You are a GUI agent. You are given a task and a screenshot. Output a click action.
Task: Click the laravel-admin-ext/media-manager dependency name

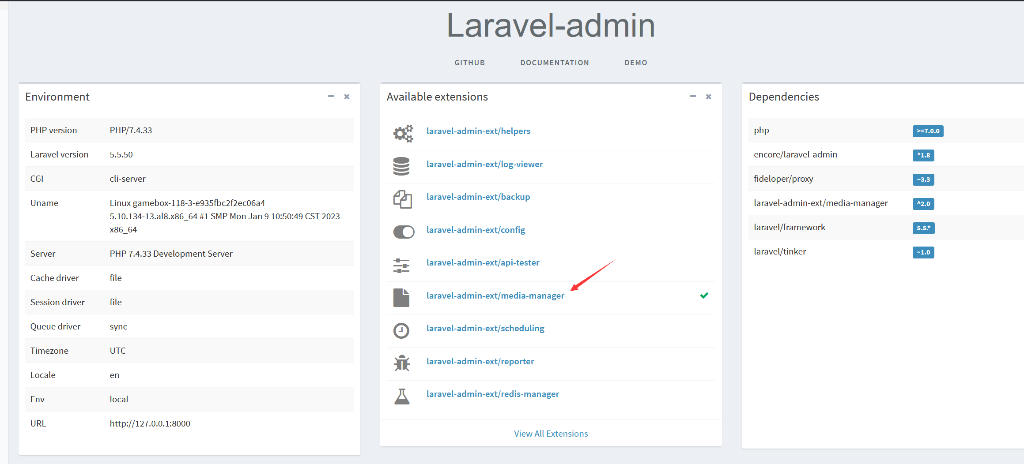click(820, 203)
